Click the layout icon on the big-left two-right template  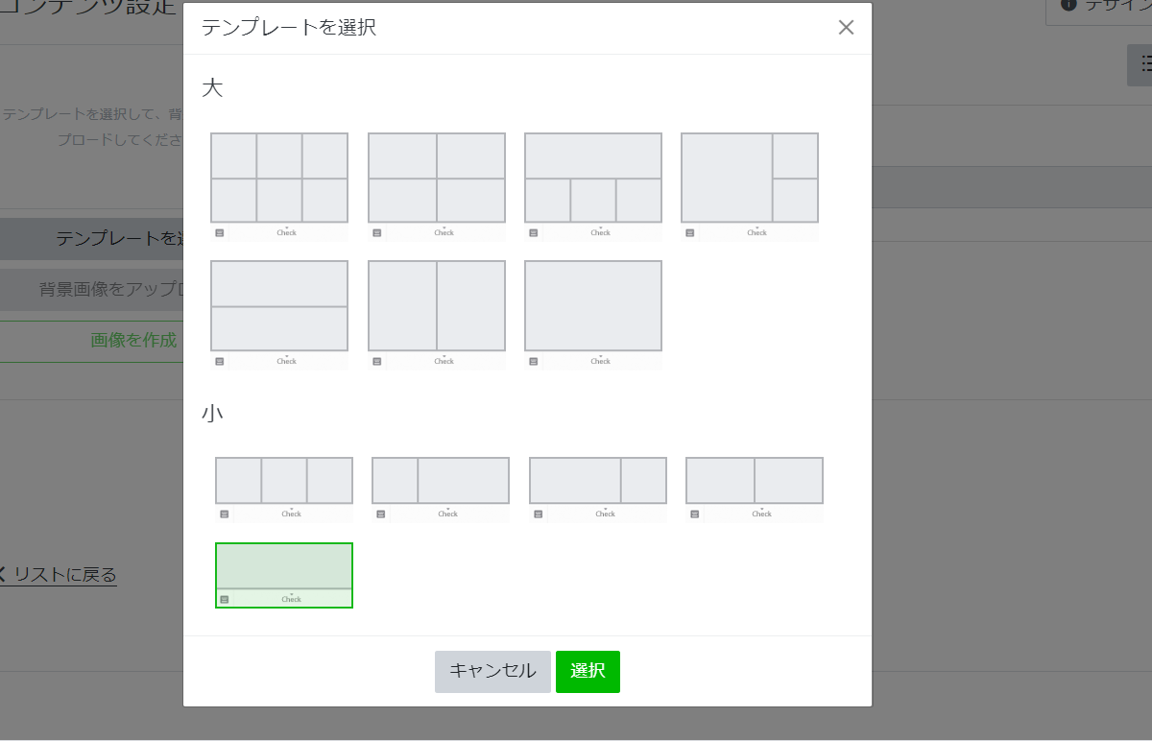pyautogui.click(x=691, y=232)
